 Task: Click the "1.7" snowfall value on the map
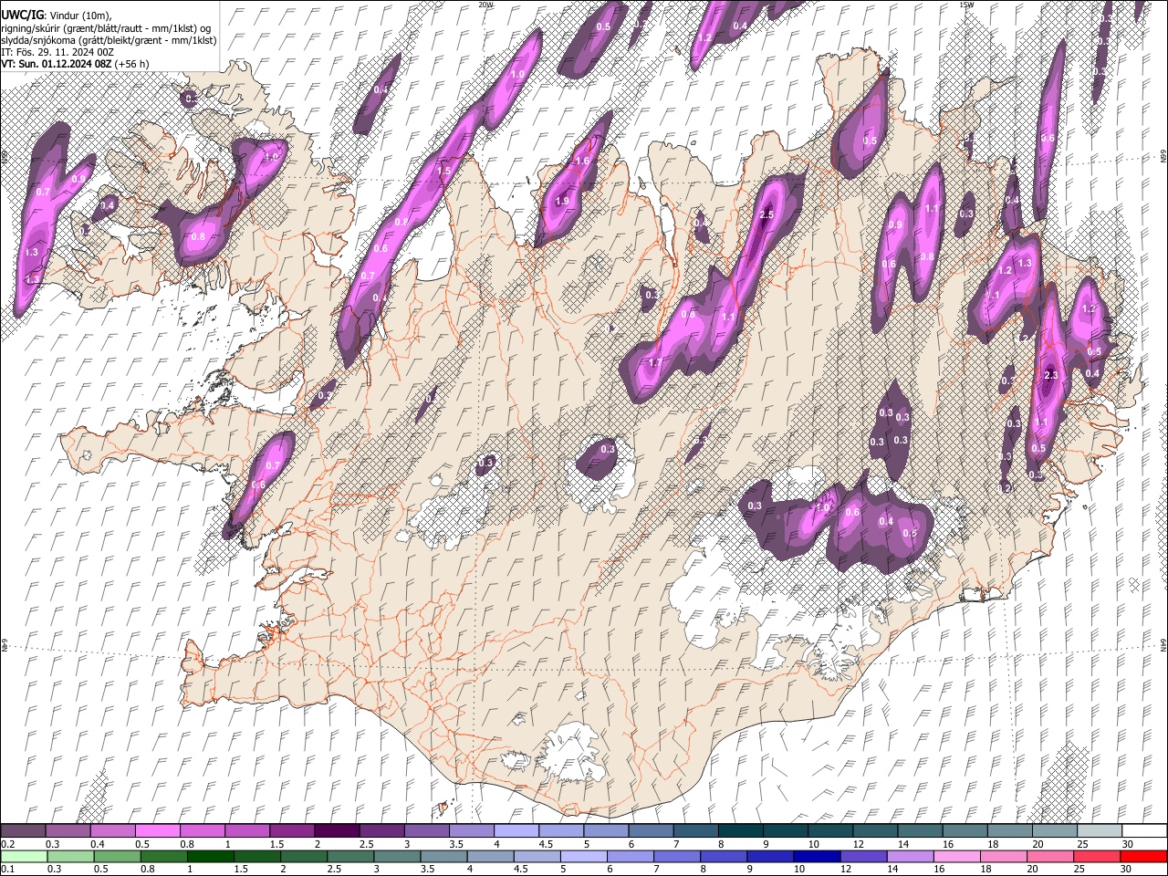655,363
